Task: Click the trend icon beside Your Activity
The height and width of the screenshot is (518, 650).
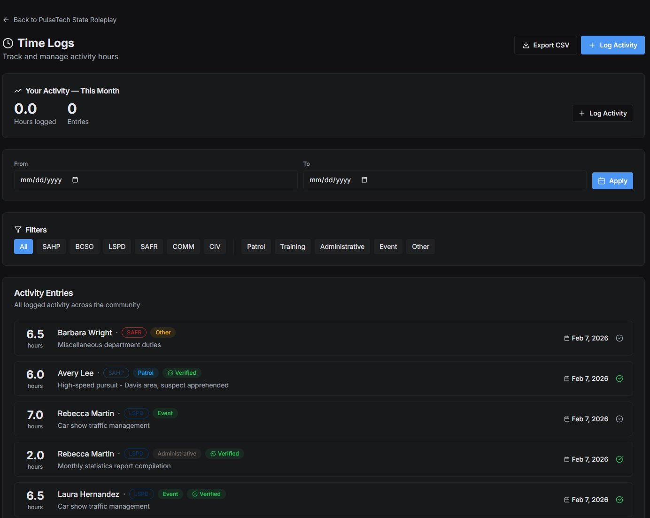Action: 18,91
